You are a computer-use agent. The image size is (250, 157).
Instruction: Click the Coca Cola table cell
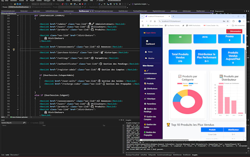tap(212, 135)
